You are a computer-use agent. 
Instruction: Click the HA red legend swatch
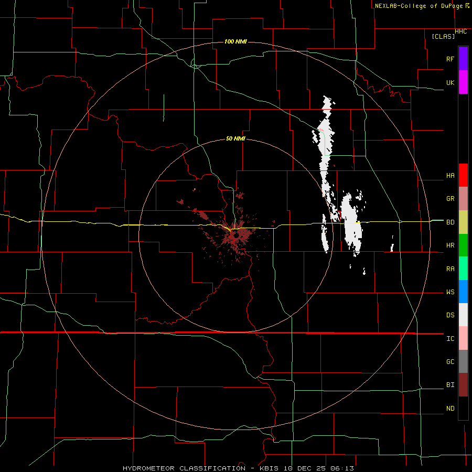pyautogui.click(x=463, y=175)
